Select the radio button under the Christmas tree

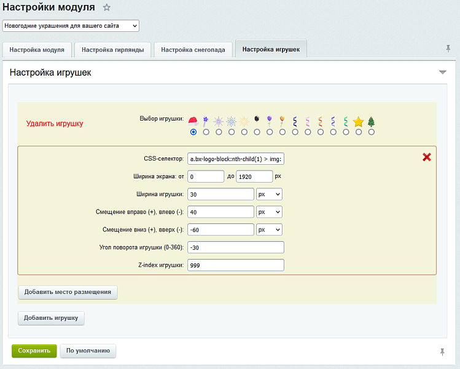pos(371,132)
